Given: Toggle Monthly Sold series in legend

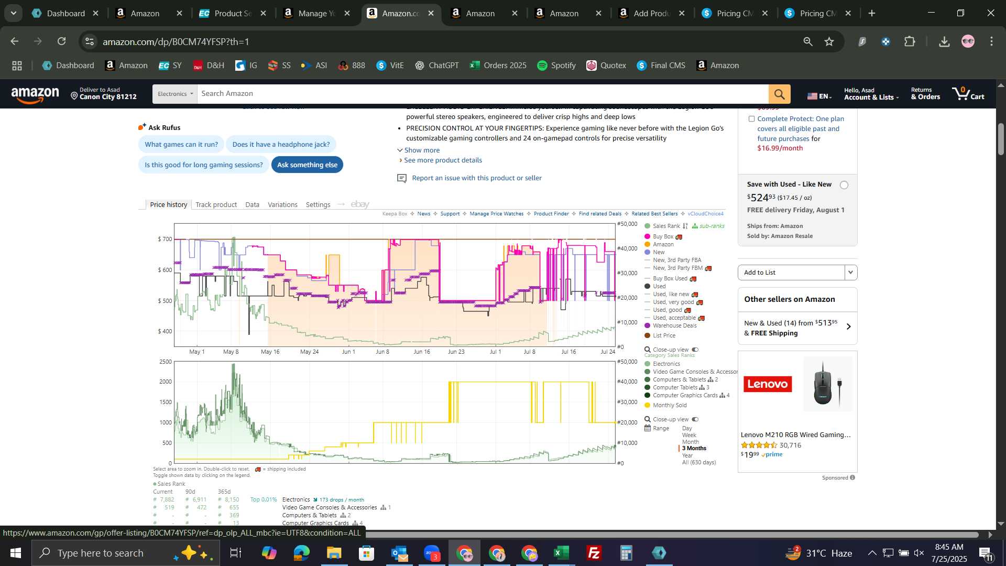Looking at the screenshot, I should pyautogui.click(x=665, y=406).
